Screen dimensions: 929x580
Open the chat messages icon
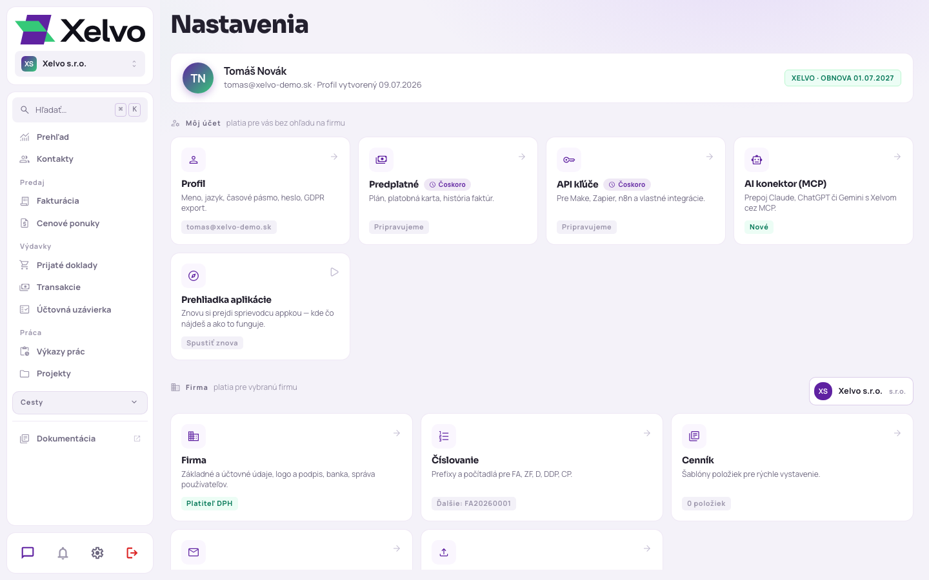click(x=28, y=553)
